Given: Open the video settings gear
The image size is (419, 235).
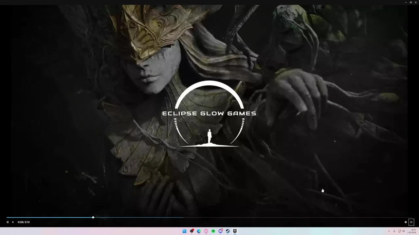Looking at the screenshot, I should [406, 222].
